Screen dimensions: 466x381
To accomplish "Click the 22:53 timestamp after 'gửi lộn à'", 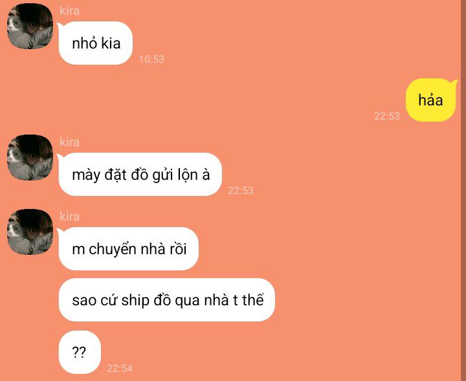I will point(241,190).
